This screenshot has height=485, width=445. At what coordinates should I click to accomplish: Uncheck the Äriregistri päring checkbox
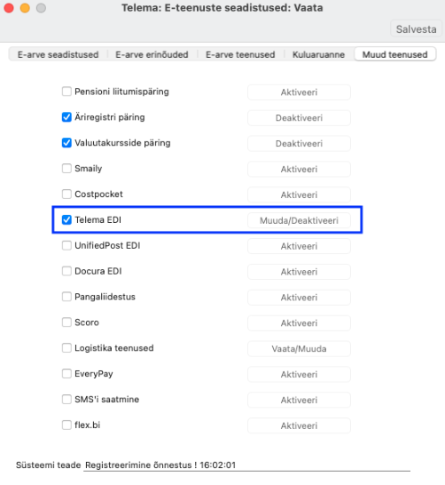click(66, 117)
